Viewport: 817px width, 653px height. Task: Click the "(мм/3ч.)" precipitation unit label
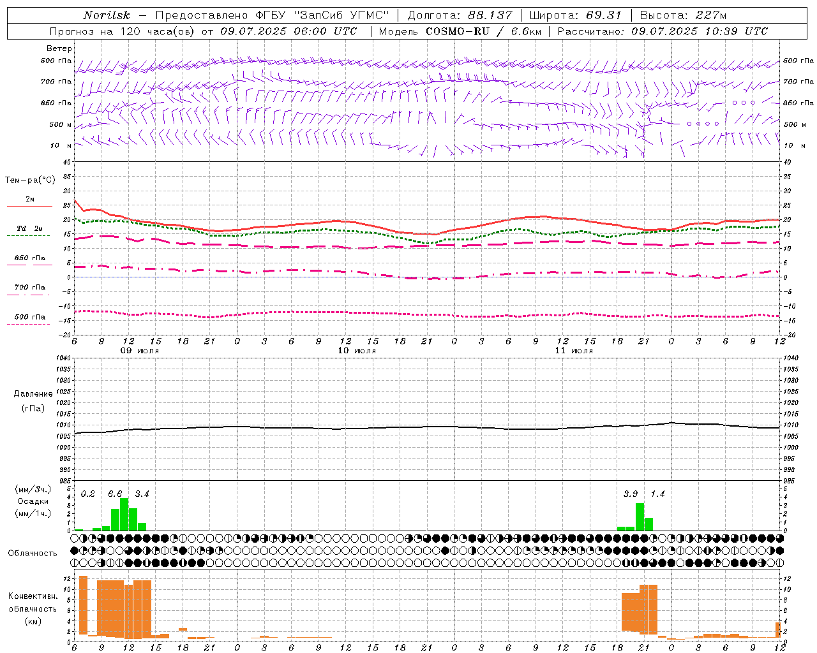(32, 489)
